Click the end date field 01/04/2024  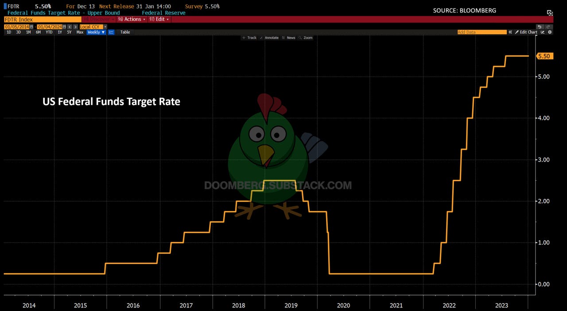point(50,27)
